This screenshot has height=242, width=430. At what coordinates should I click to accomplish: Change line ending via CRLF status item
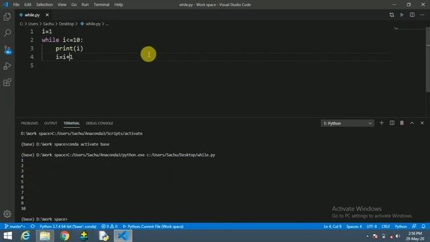pyautogui.click(x=386, y=227)
